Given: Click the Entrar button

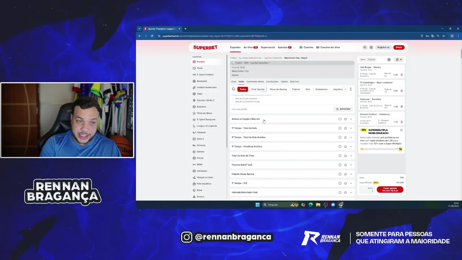Looking at the screenshot, I should (x=399, y=47).
